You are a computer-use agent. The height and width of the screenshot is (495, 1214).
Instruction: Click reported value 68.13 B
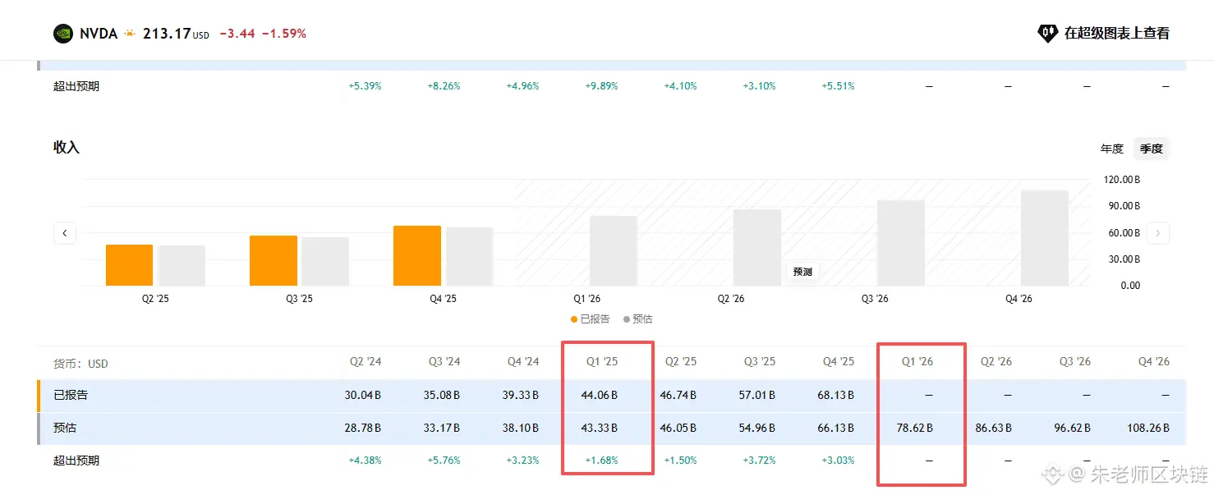click(x=835, y=396)
